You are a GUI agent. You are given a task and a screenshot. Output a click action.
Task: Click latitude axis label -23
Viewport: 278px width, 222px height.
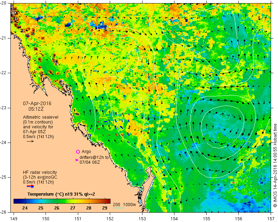[x=3, y=108]
